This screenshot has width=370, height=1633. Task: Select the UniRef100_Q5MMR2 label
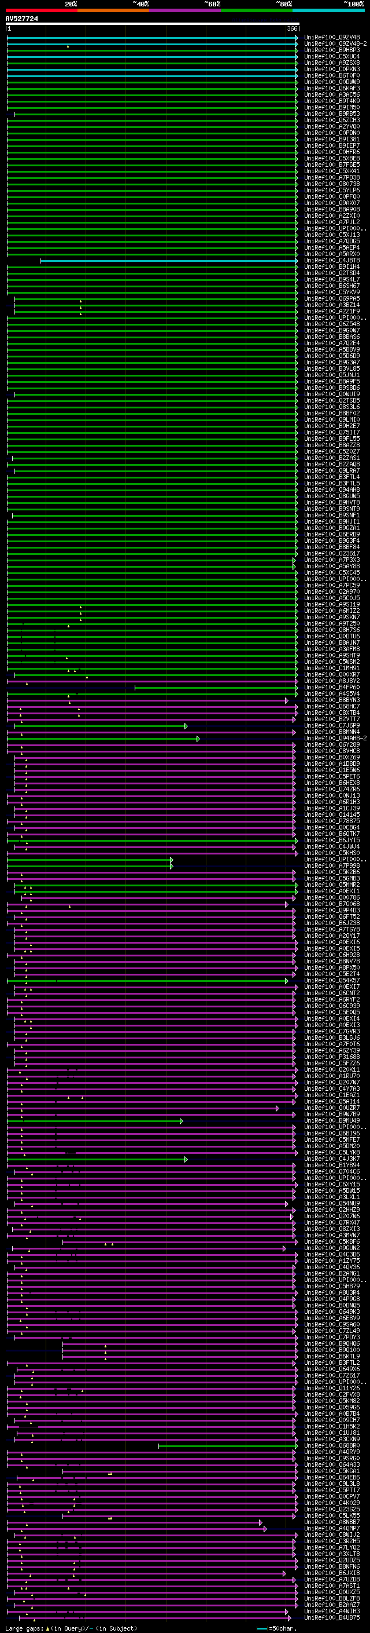point(332,885)
